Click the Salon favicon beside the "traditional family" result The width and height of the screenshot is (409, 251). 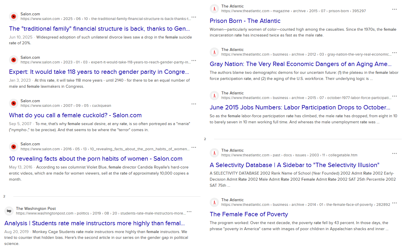[13, 17]
